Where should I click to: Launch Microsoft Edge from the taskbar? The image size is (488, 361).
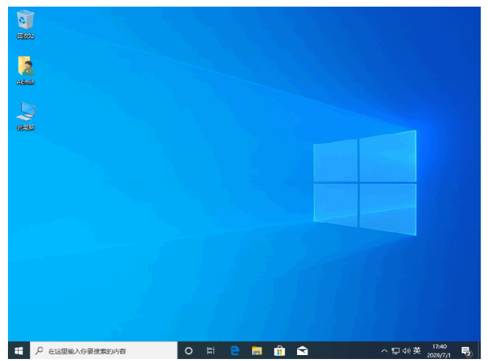tap(234, 350)
